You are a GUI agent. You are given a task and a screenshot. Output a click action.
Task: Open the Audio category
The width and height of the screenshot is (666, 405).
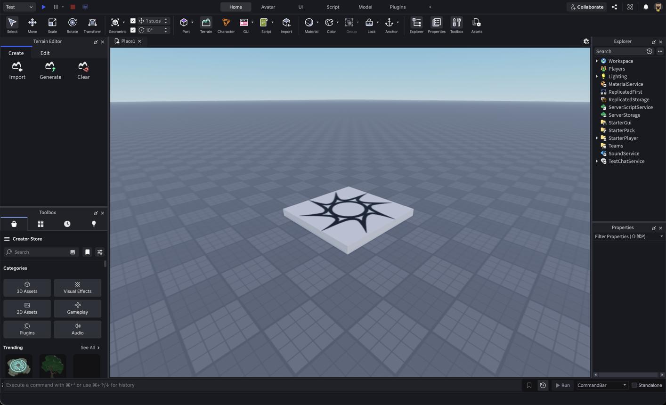(77, 329)
